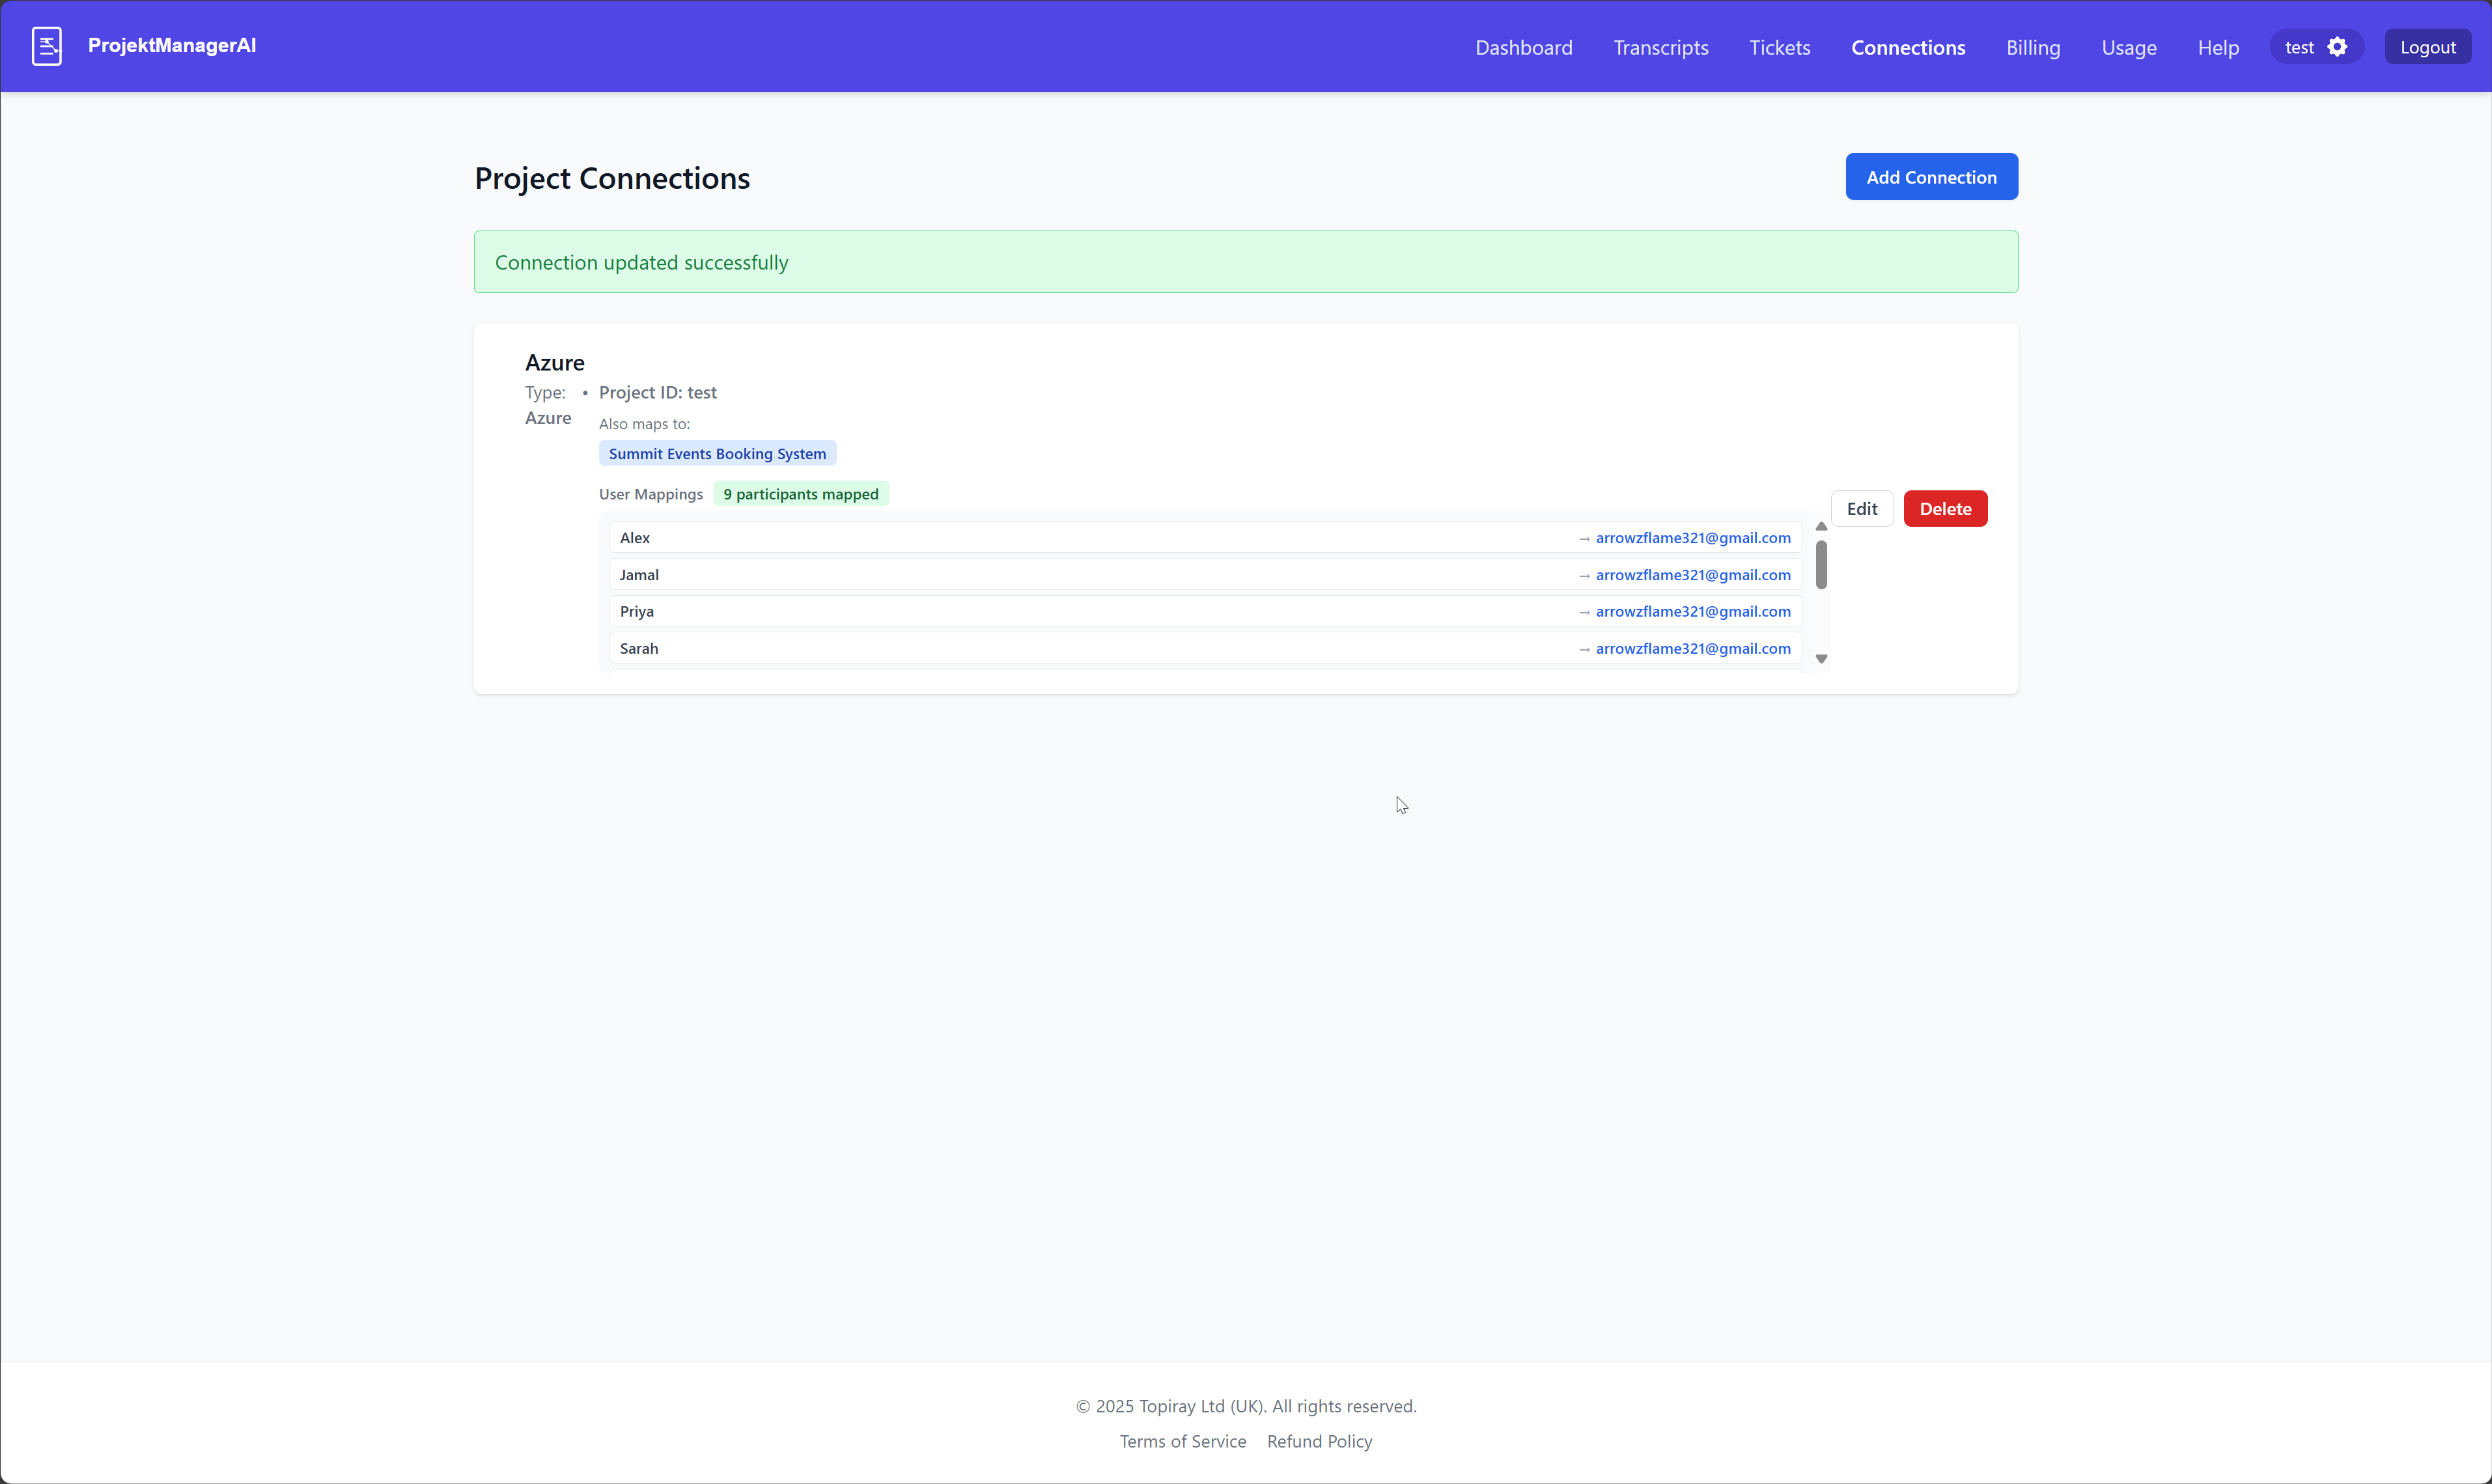Click Sarah's mapped email link
The width and height of the screenshot is (2492, 1484).
point(1692,649)
